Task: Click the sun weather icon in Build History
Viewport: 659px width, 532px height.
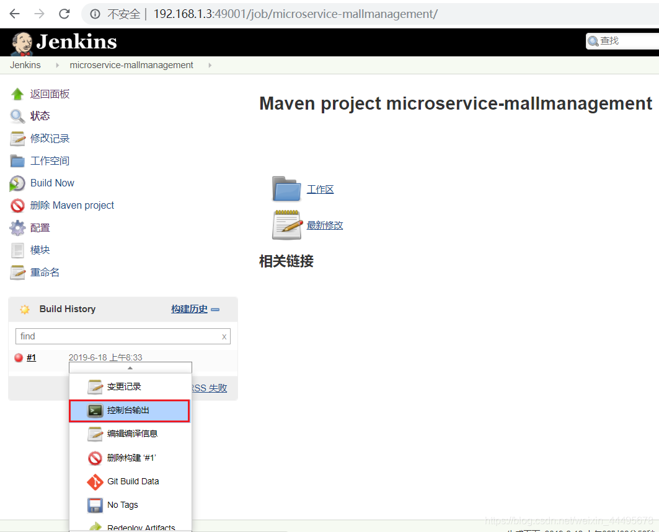Action: tap(25, 310)
